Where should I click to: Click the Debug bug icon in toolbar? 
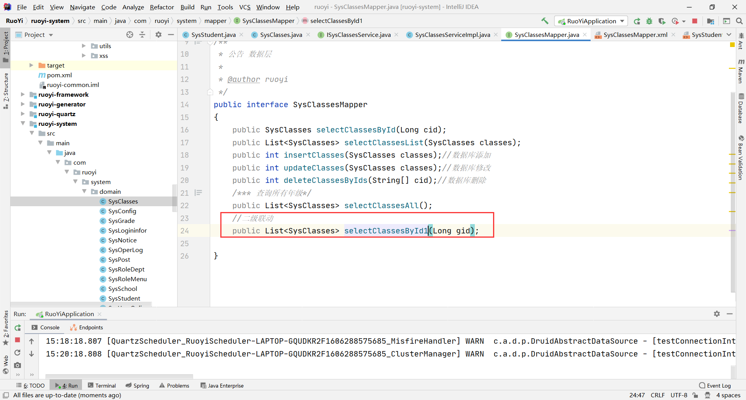coord(649,21)
